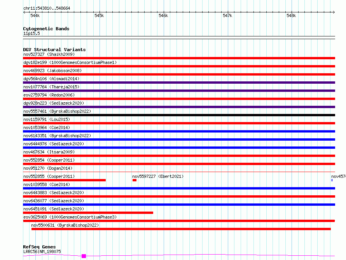This screenshot has width=346, height=260.
Task: Open the nsv6451091 (Sedlazeck2020) variant label
Action: coord(53,209)
